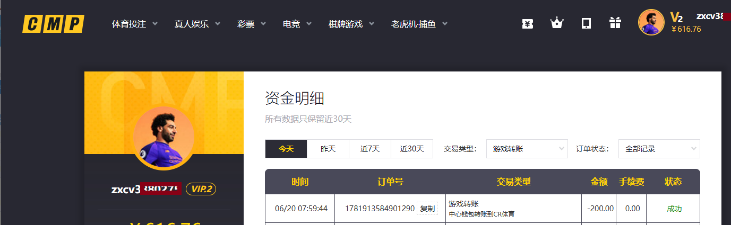Click the 交易类型 column header

tap(513, 182)
